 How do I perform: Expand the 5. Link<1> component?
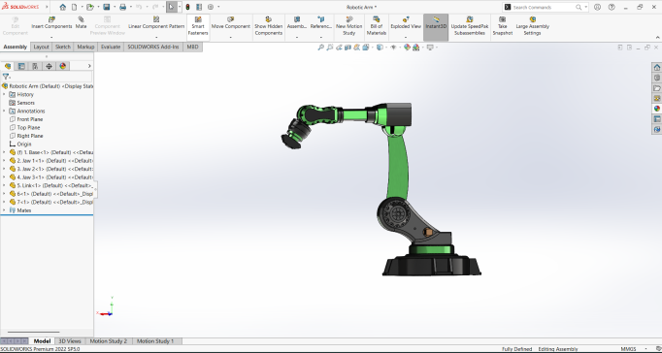tap(4, 185)
